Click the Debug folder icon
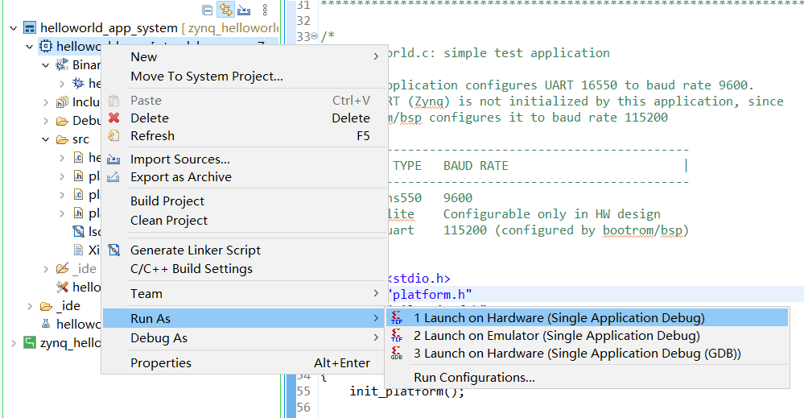The width and height of the screenshot is (804, 418). pyautogui.click(x=62, y=121)
